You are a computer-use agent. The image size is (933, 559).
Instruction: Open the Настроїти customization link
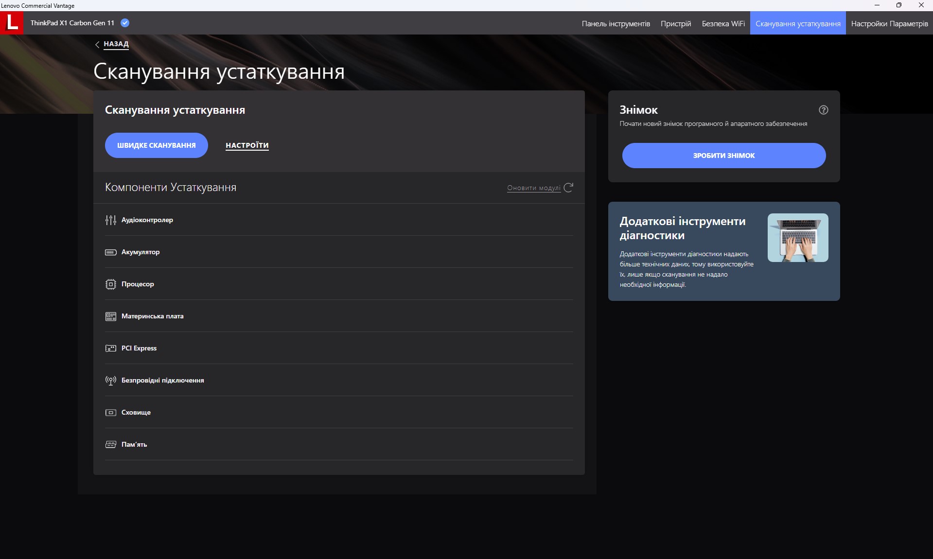click(x=247, y=145)
